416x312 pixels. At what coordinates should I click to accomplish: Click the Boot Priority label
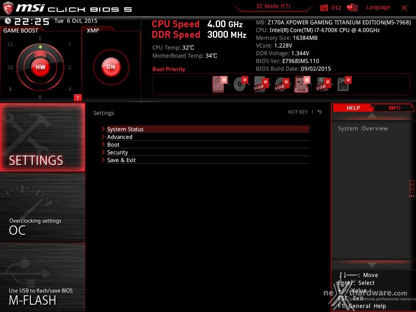tap(169, 69)
